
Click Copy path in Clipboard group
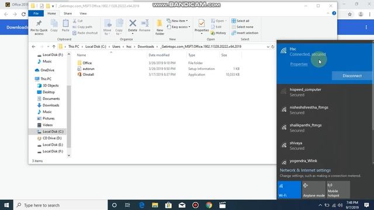coord(82,27)
